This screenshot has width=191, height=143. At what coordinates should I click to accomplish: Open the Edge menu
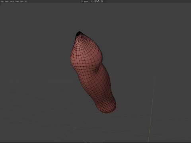tap(17, 1)
